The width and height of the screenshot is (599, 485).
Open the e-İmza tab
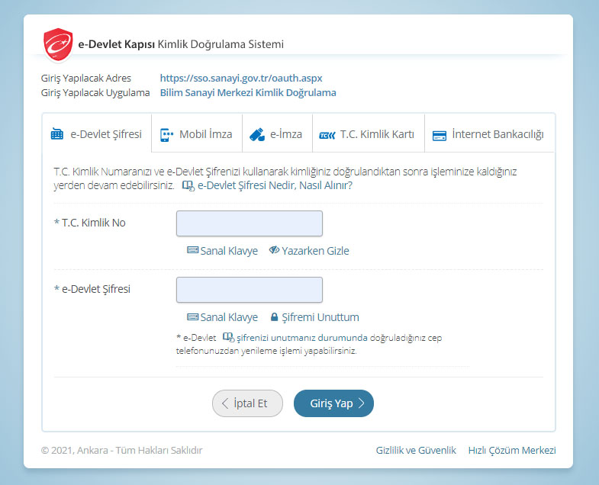[277, 134]
